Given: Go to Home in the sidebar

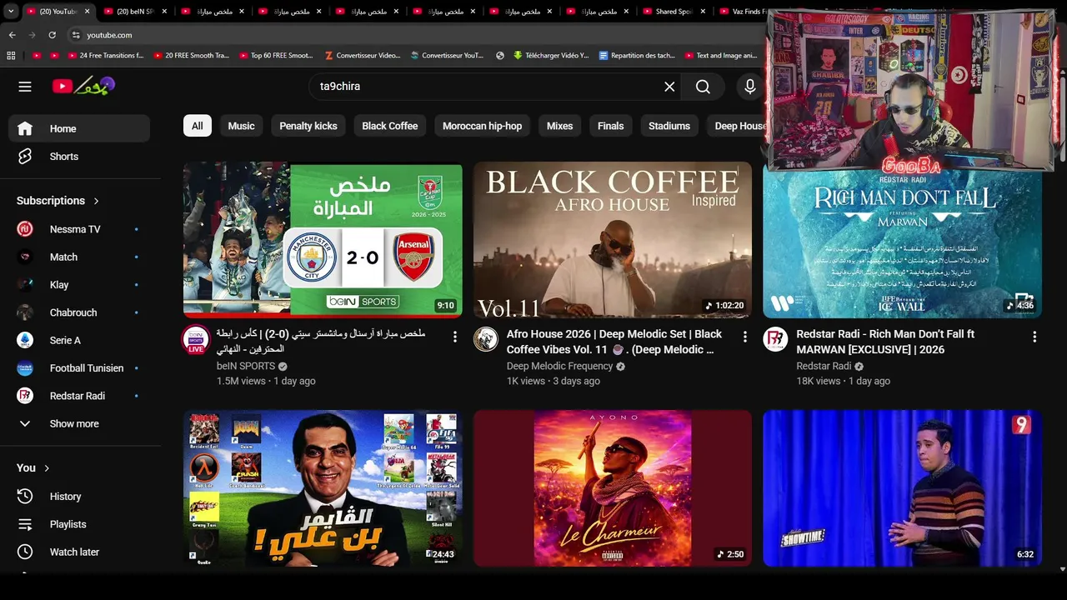Looking at the screenshot, I should tap(79, 128).
